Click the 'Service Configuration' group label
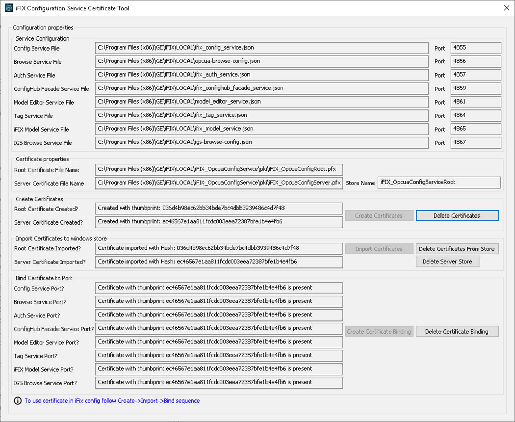Screen dimensions: 515x422 [x=42, y=38]
